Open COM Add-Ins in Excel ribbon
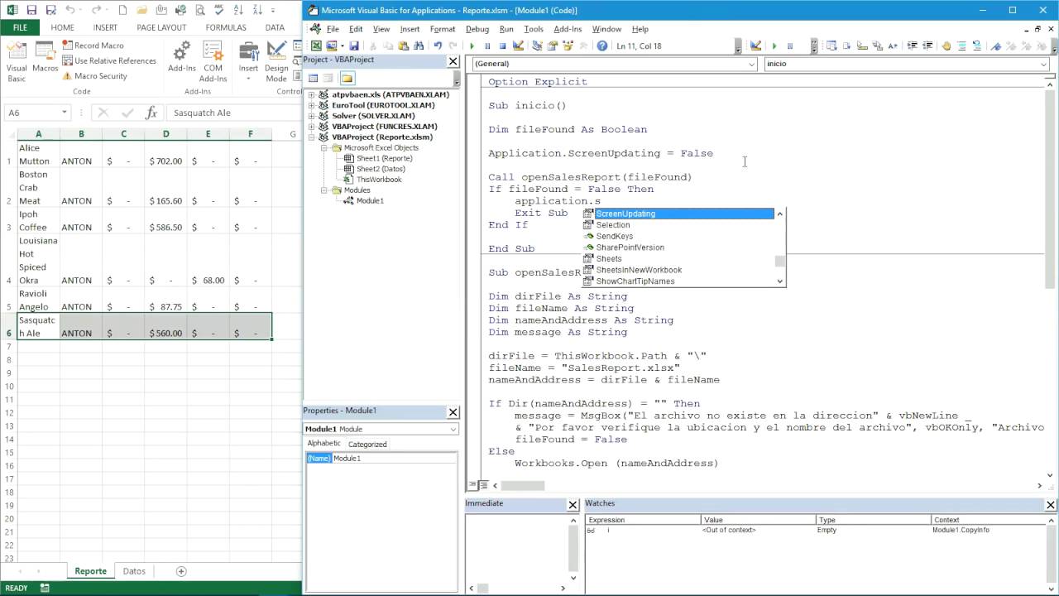This screenshot has width=1059, height=596. [213, 62]
